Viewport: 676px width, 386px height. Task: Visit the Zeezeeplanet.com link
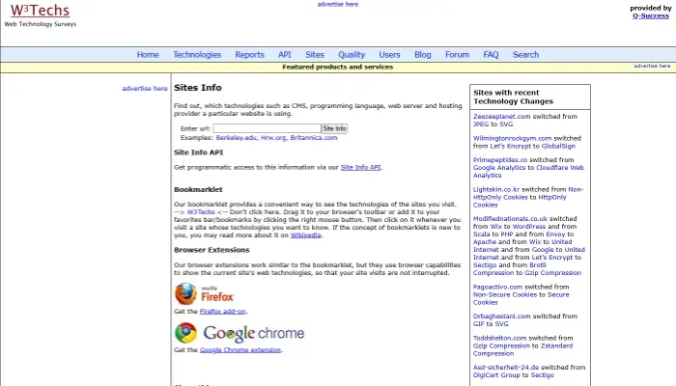click(504, 116)
